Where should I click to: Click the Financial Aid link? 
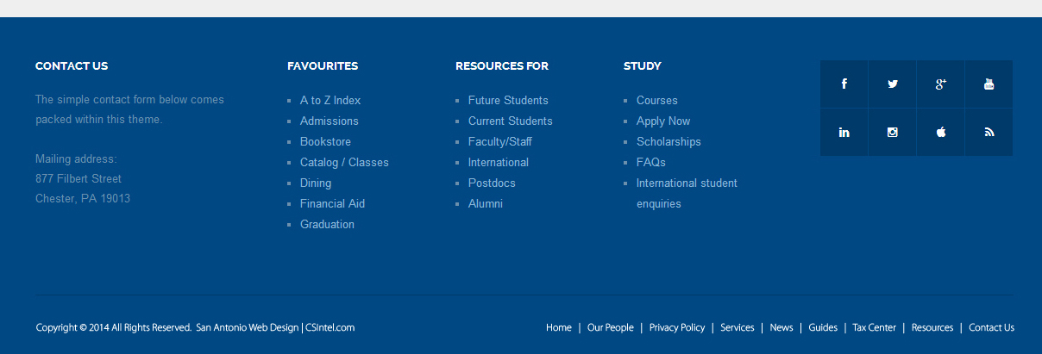coord(332,204)
